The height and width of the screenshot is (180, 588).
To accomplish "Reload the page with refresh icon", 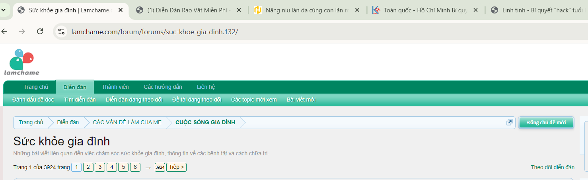I will [x=40, y=31].
